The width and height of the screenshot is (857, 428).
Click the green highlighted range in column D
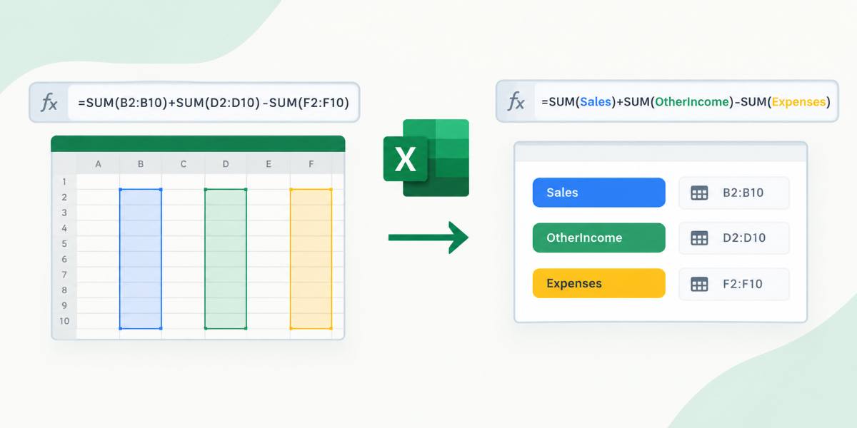click(226, 259)
